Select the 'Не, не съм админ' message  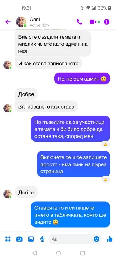pos(82,78)
